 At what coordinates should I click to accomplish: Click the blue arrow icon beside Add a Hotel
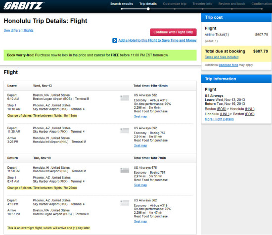(x=115, y=41)
